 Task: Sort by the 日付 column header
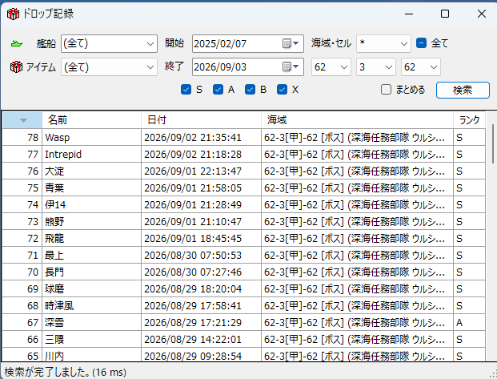tap(201, 120)
